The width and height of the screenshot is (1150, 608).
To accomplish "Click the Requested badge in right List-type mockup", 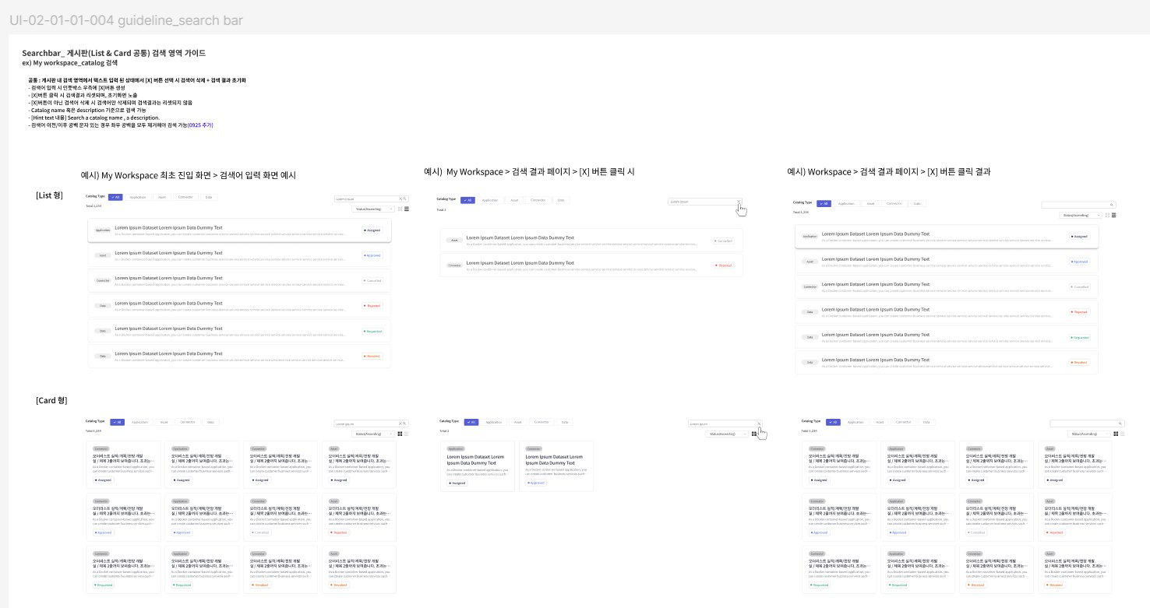I will 1079,338.
